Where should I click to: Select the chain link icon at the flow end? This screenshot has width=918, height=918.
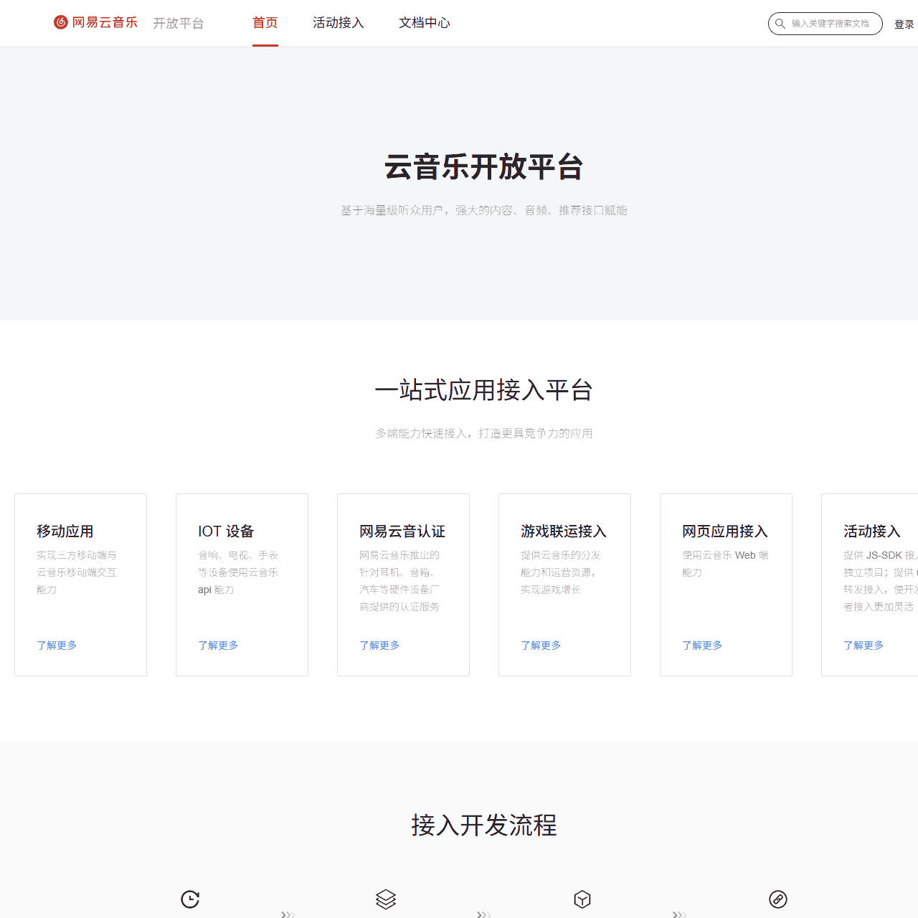point(777,899)
